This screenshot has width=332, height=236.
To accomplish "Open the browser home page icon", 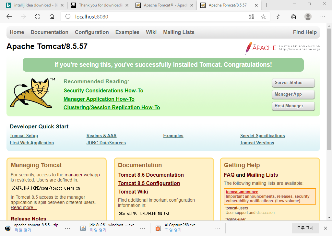I will pyautogui.click(x=52, y=17).
